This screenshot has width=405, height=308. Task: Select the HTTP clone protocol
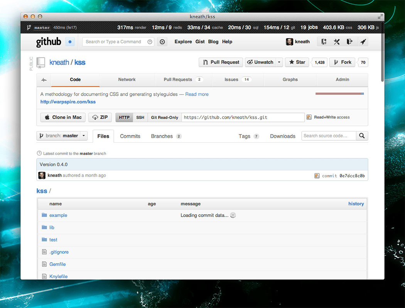click(x=124, y=118)
